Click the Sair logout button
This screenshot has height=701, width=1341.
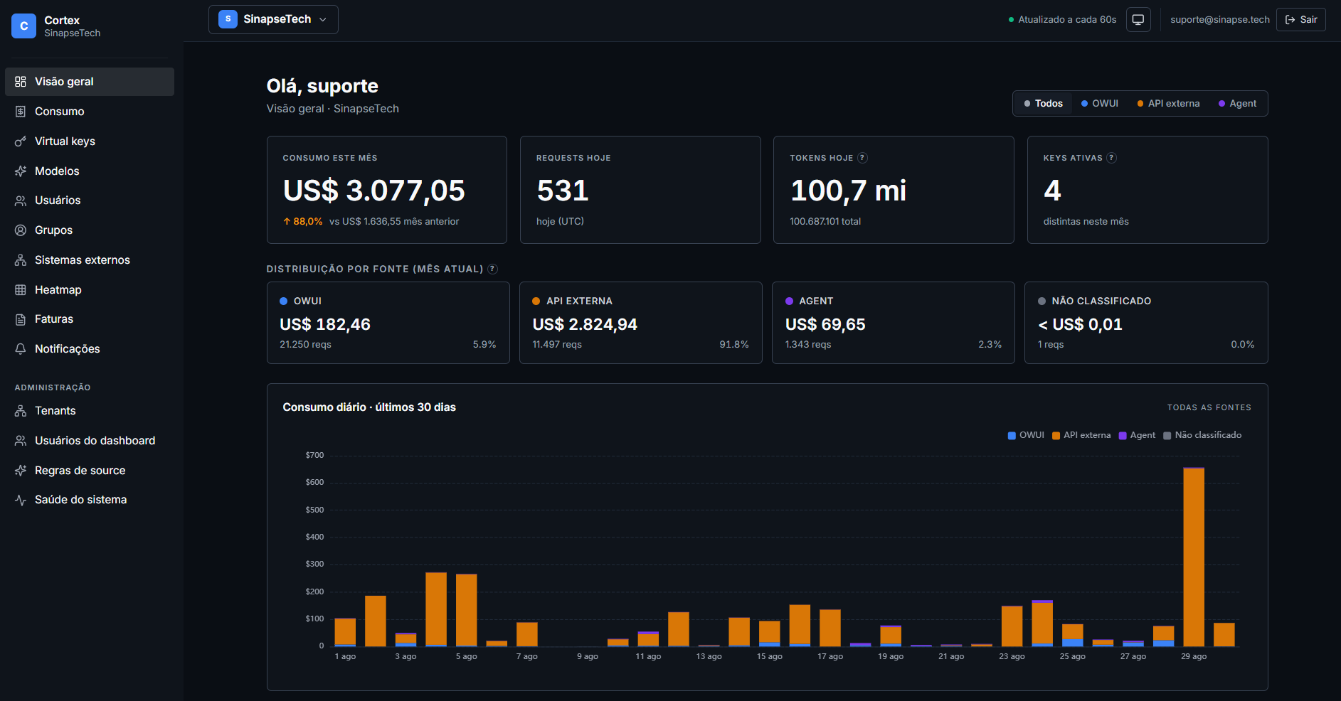coord(1301,20)
